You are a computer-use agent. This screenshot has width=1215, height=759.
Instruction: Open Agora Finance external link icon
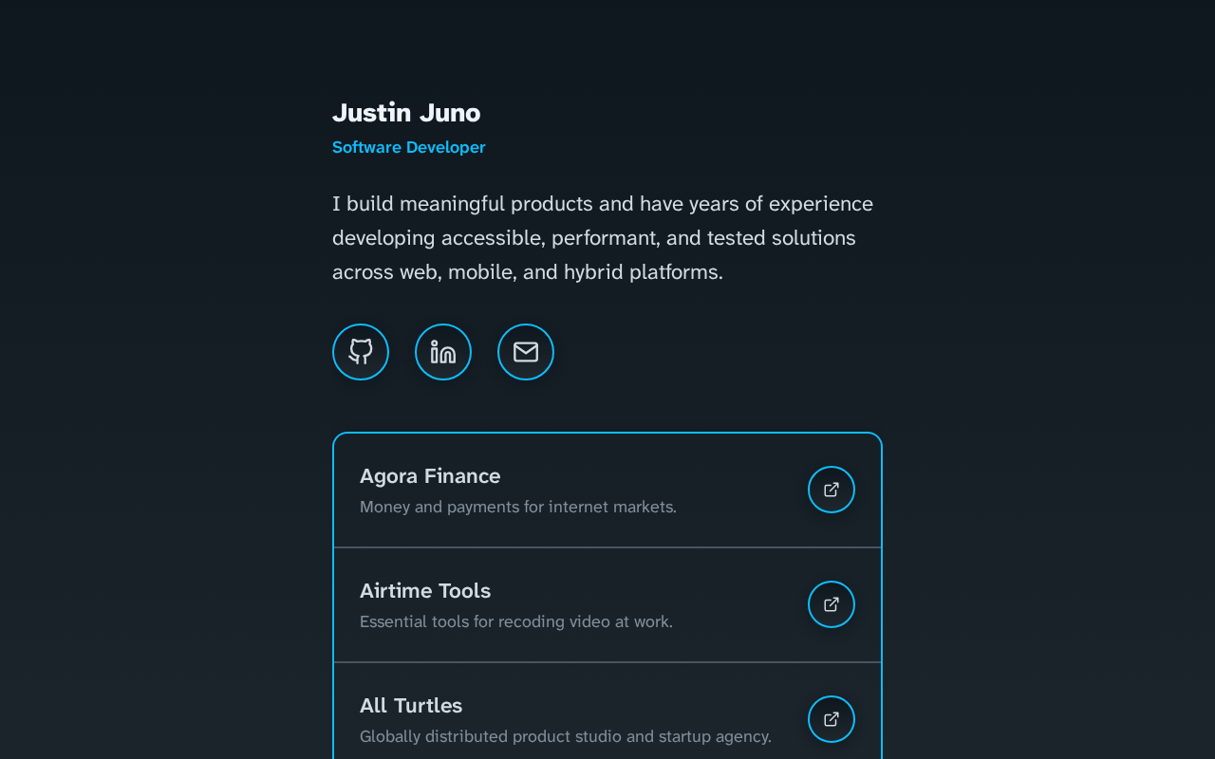tap(832, 490)
